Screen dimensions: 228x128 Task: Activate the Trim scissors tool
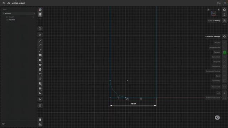(40, 100)
